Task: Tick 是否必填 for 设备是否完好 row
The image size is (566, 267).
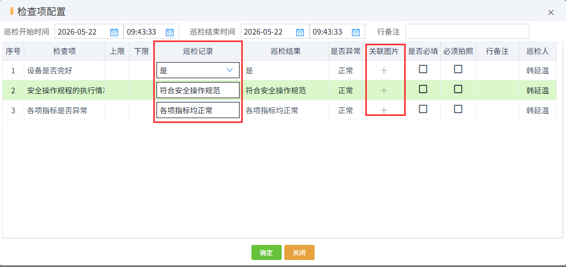Action: click(423, 69)
